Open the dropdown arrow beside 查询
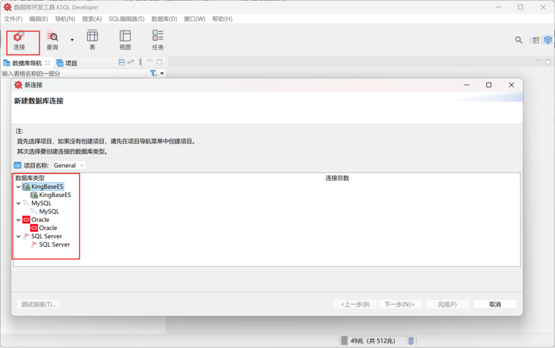 click(x=72, y=40)
